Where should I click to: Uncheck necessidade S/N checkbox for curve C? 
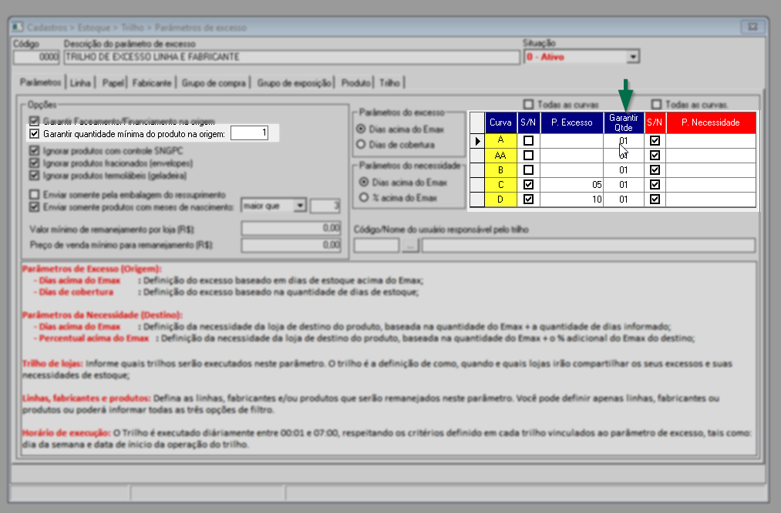pos(655,185)
